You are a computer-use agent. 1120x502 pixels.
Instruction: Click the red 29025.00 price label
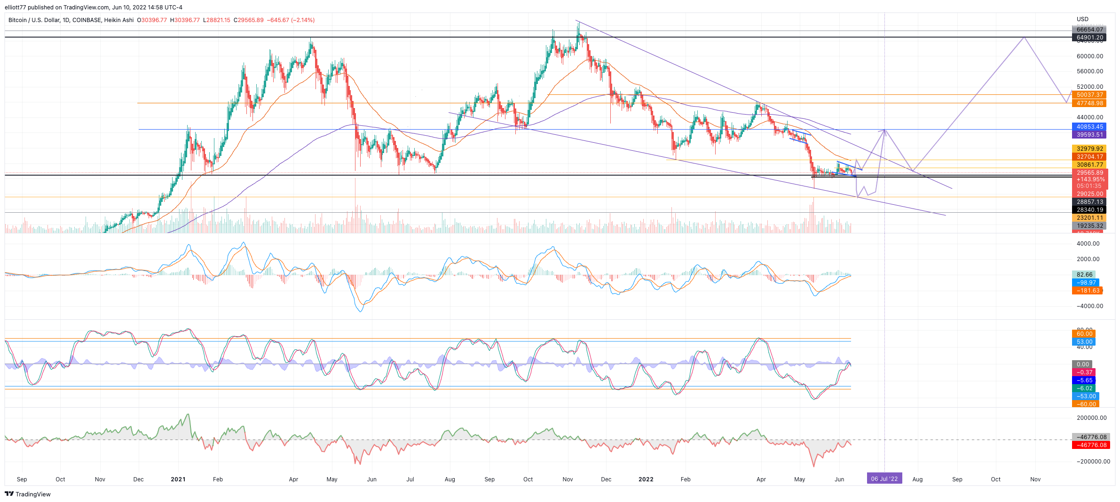tap(1089, 194)
